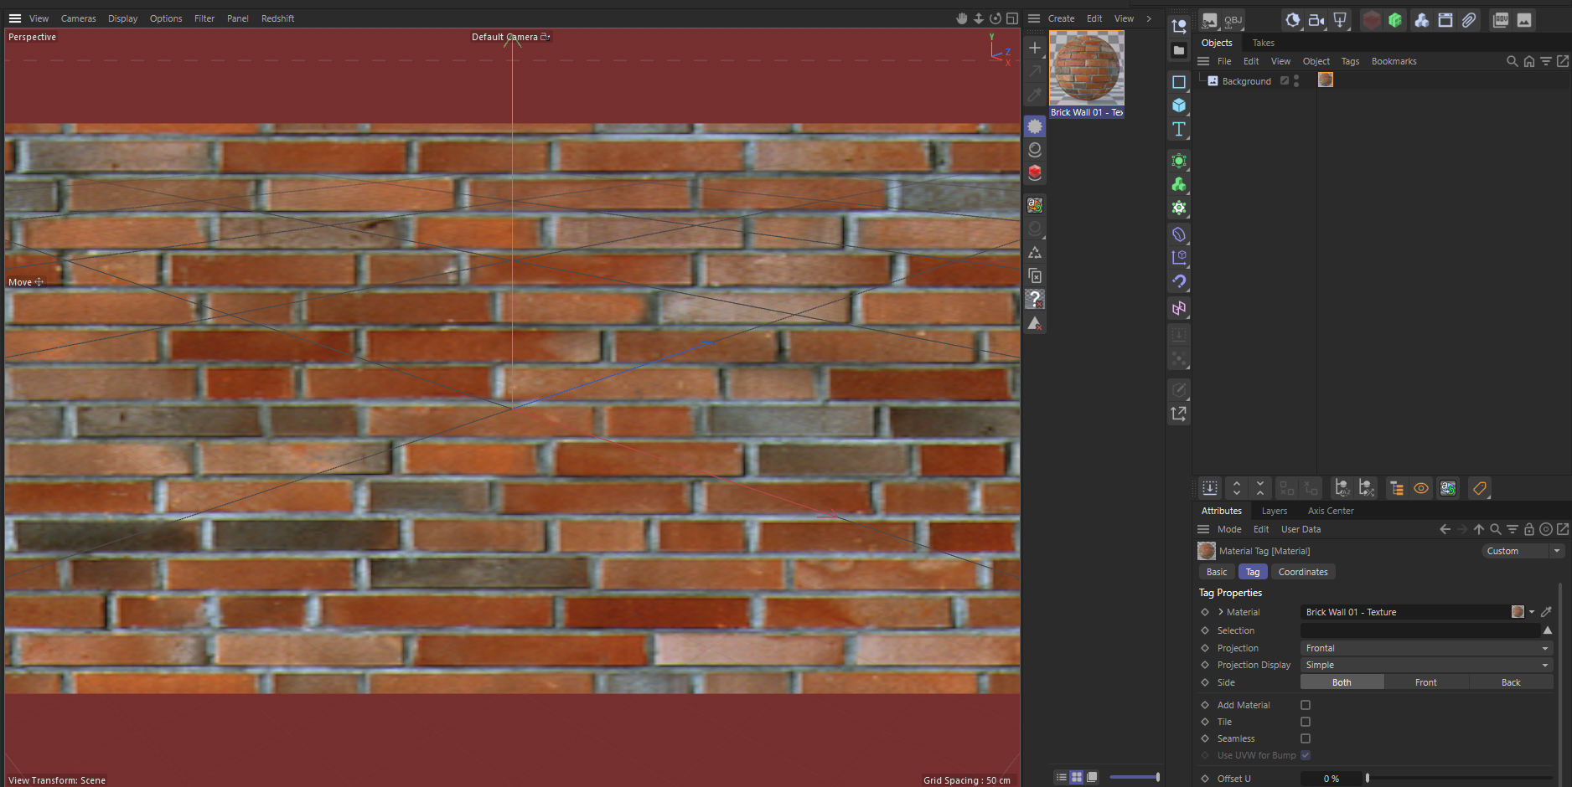
Task: Select the Text spline tool
Action: click(x=1179, y=129)
